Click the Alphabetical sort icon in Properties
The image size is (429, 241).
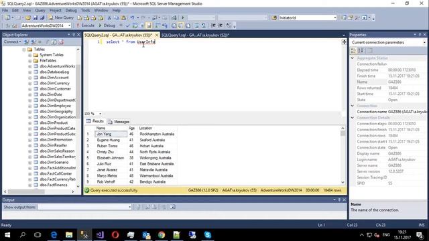tap(361, 51)
